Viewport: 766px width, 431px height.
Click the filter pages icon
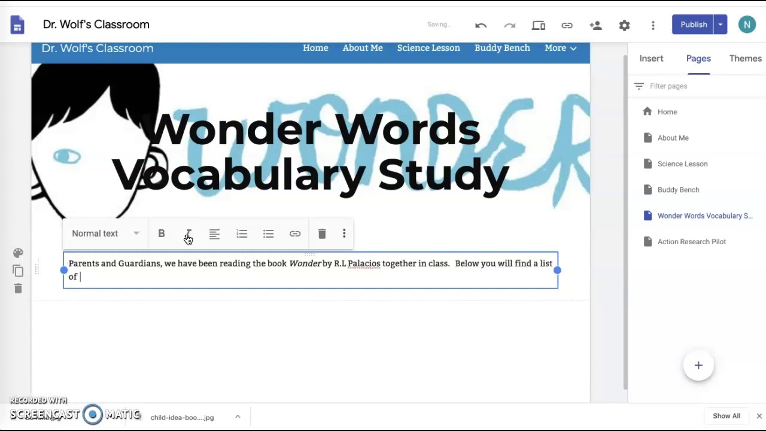point(639,86)
